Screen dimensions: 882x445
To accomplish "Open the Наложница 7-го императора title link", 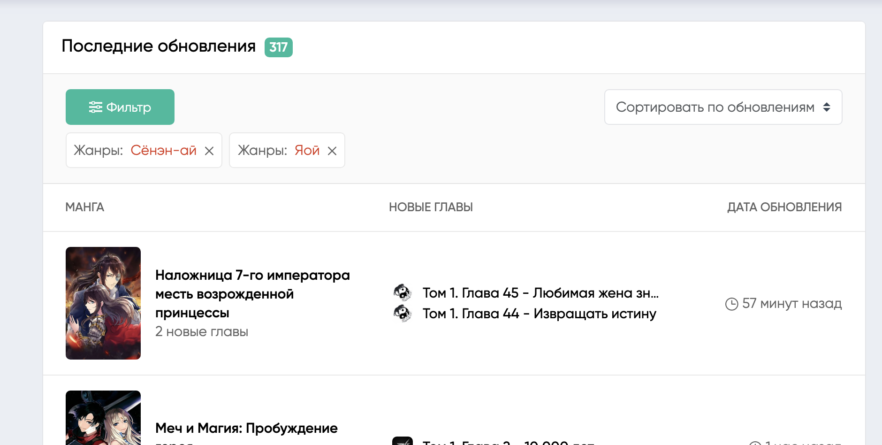I will [x=252, y=294].
